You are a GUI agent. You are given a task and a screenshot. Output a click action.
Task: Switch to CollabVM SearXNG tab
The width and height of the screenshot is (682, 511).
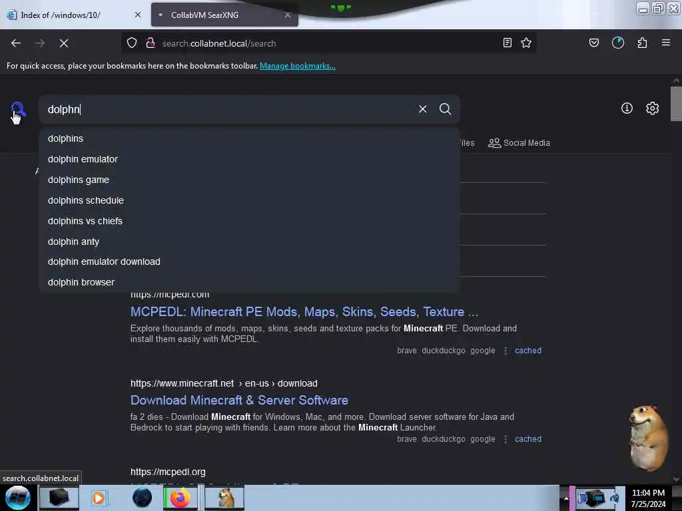[x=224, y=15]
